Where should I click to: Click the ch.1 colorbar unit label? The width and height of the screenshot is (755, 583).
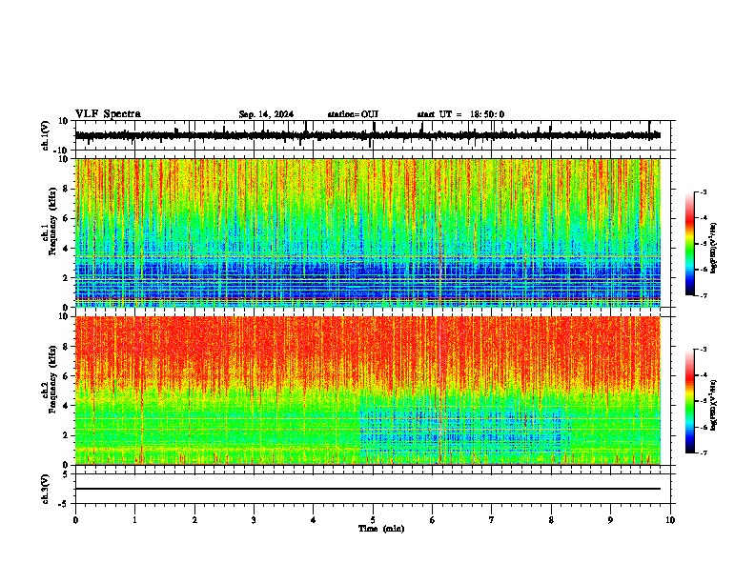(x=713, y=249)
